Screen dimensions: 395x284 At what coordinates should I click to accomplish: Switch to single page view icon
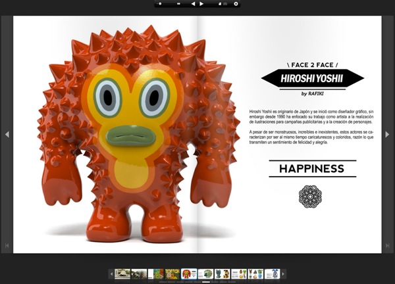220,4
